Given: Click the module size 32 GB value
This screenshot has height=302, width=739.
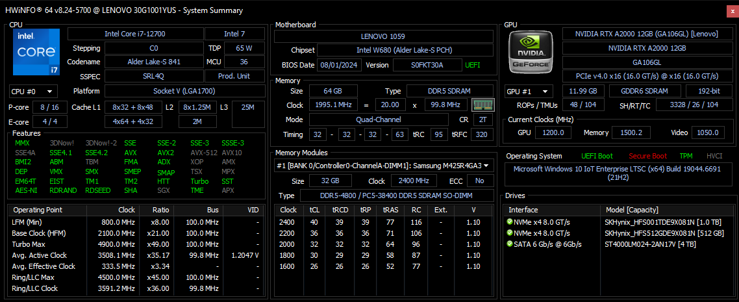Looking at the screenshot, I should (x=331, y=181).
